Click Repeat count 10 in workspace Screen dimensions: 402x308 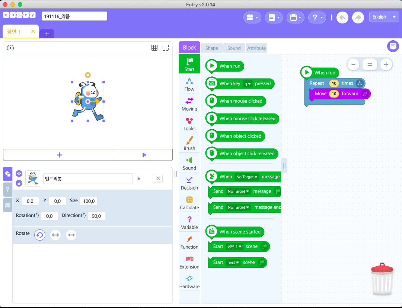(334, 83)
